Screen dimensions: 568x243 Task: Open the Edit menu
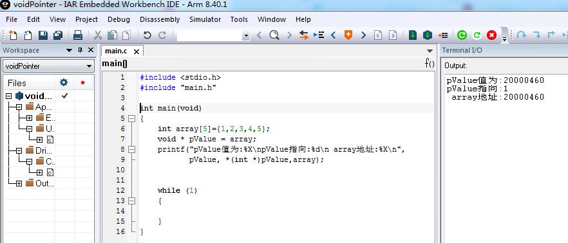(x=33, y=19)
